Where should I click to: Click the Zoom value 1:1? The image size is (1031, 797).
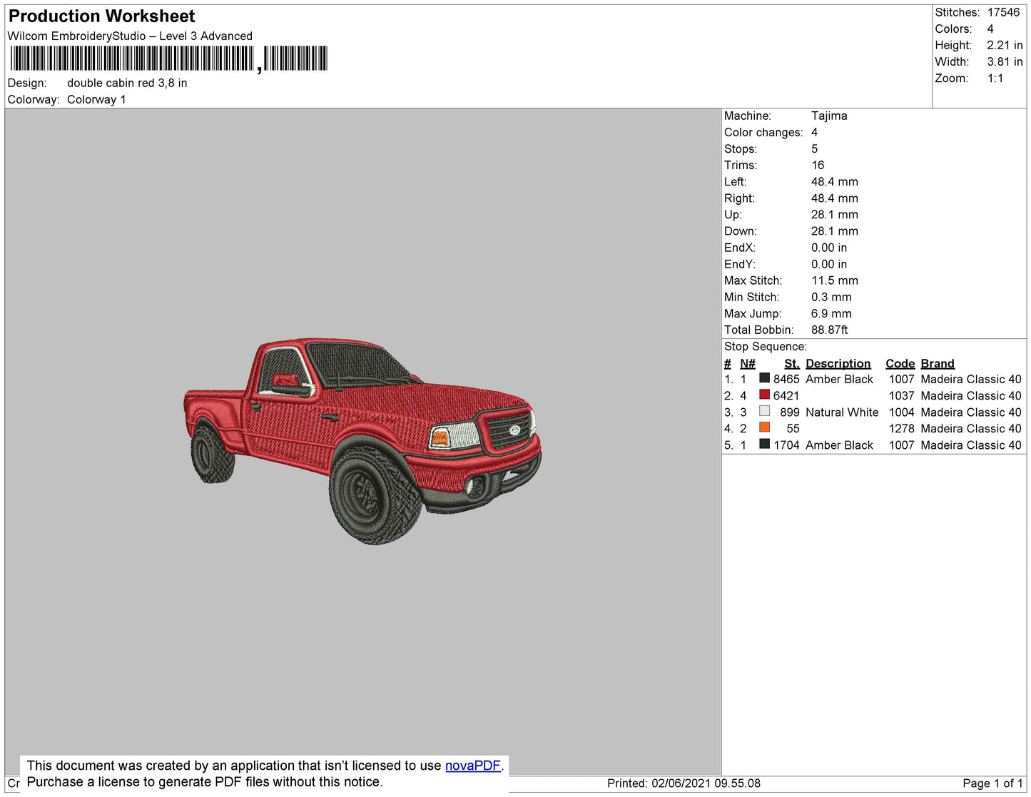995,78
